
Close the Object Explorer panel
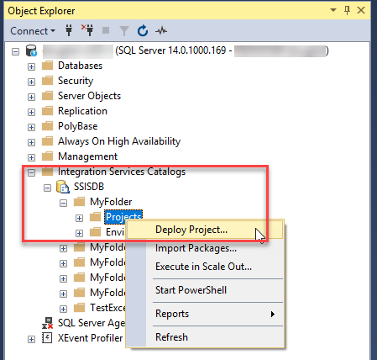pyautogui.click(x=361, y=10)
